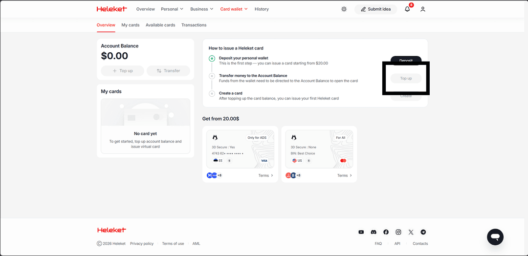Open the Instagram footer icon
Image resolution: width=528 pixels, height=256 pixels.
click(398, 232)
